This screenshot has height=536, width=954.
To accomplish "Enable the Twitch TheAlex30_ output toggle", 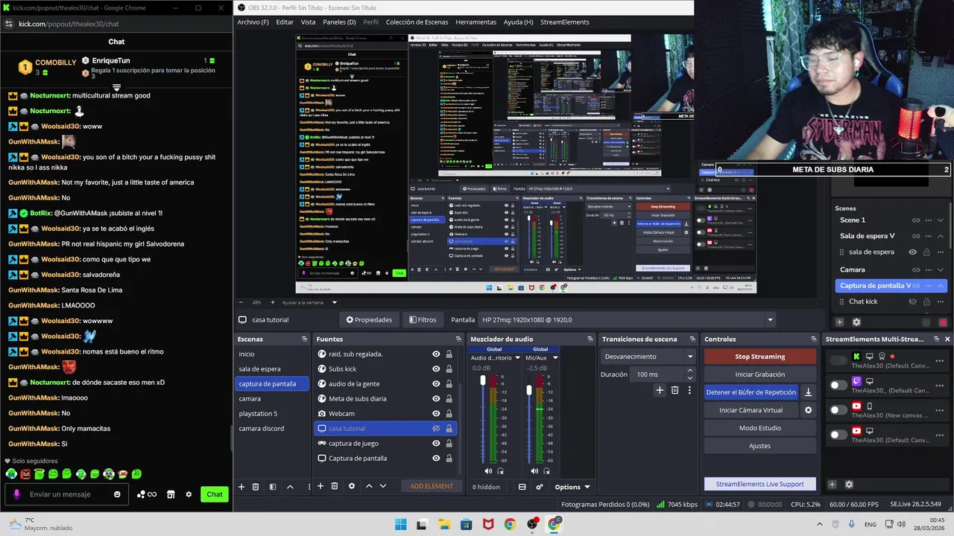I will click(838, 385).
